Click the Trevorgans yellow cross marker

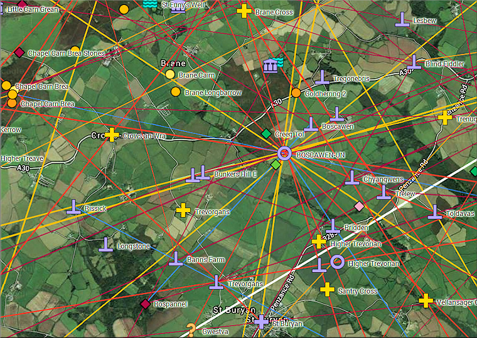coord(183,210)
